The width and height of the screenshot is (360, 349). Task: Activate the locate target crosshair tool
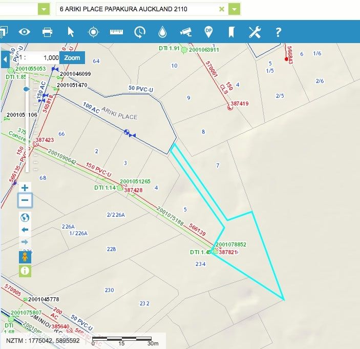point(93,32)
